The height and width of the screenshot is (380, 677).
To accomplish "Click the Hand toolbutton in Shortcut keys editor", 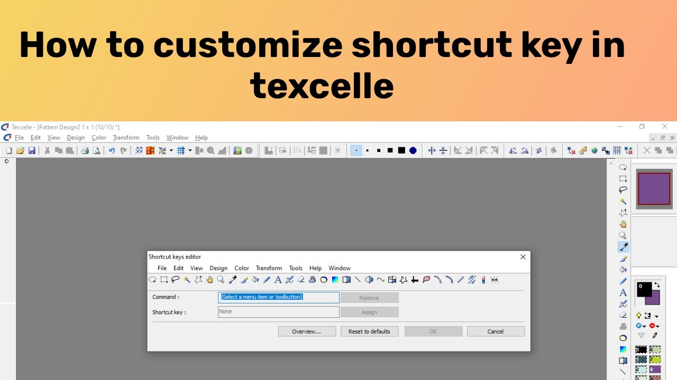I will pyautogui.click(x=209, y=280).
